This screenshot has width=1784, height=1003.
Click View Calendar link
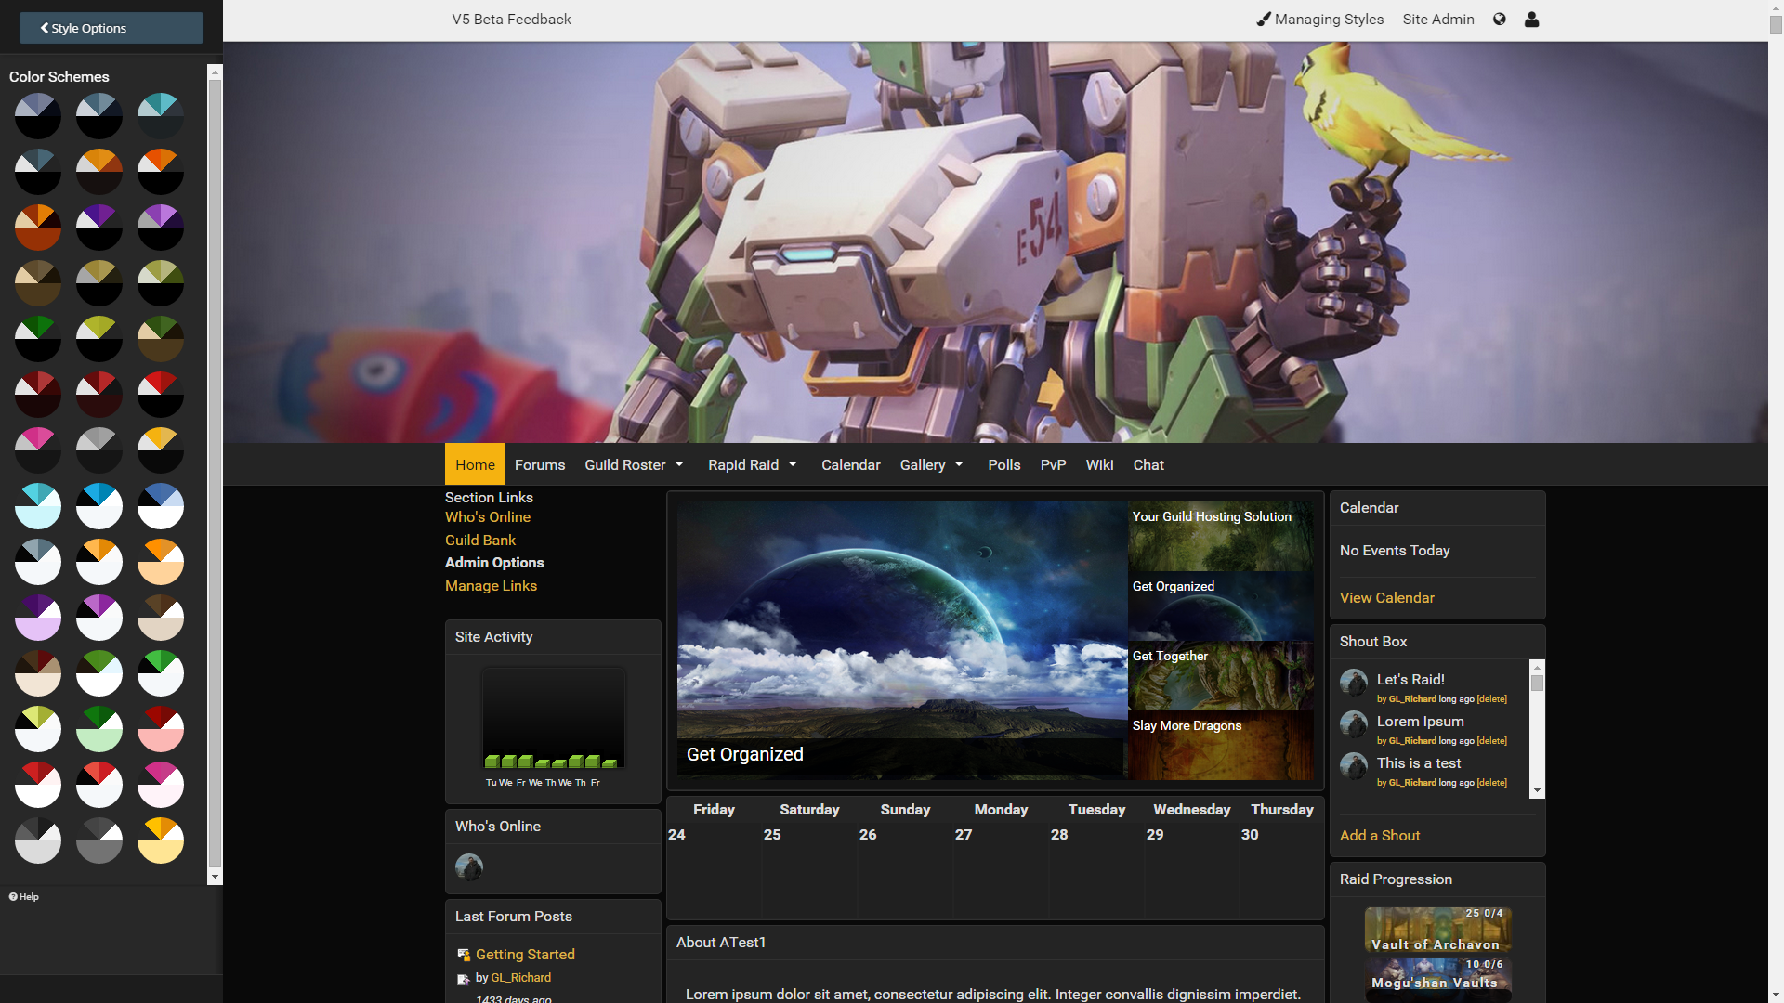(x=1387, y=598)
